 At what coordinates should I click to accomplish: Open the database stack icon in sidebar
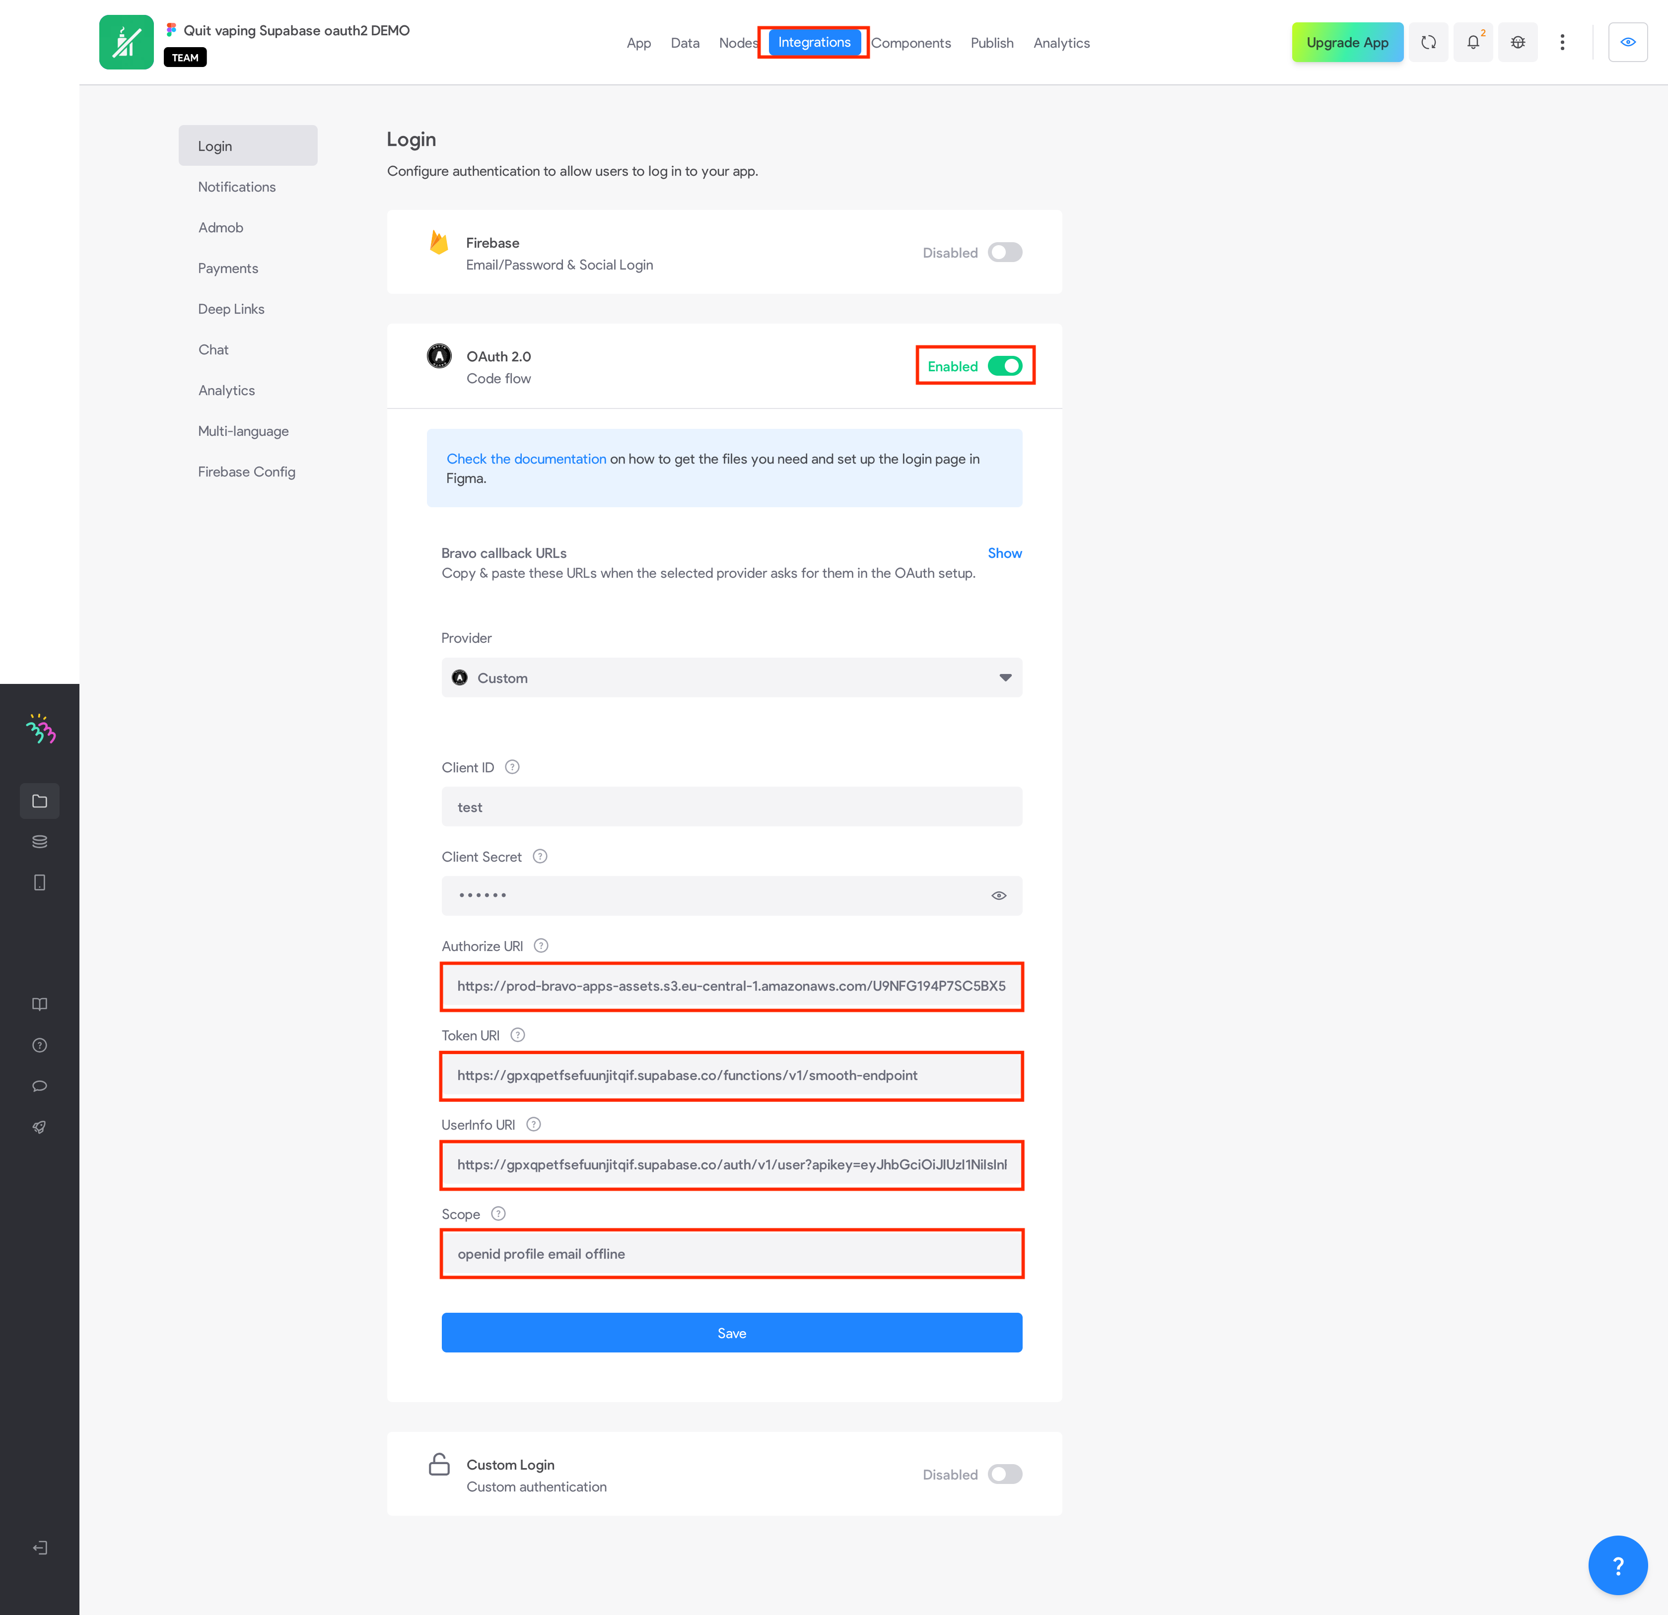40,842
